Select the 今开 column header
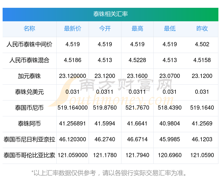The width and height of the screenshot is (221, 181). pyautogui.click(x=105, y=29)
